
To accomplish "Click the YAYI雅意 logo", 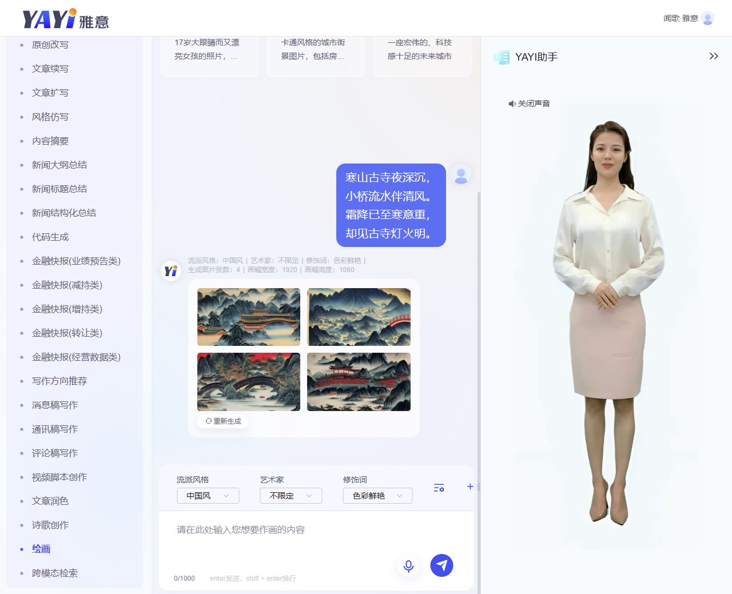I will (65, 19).
